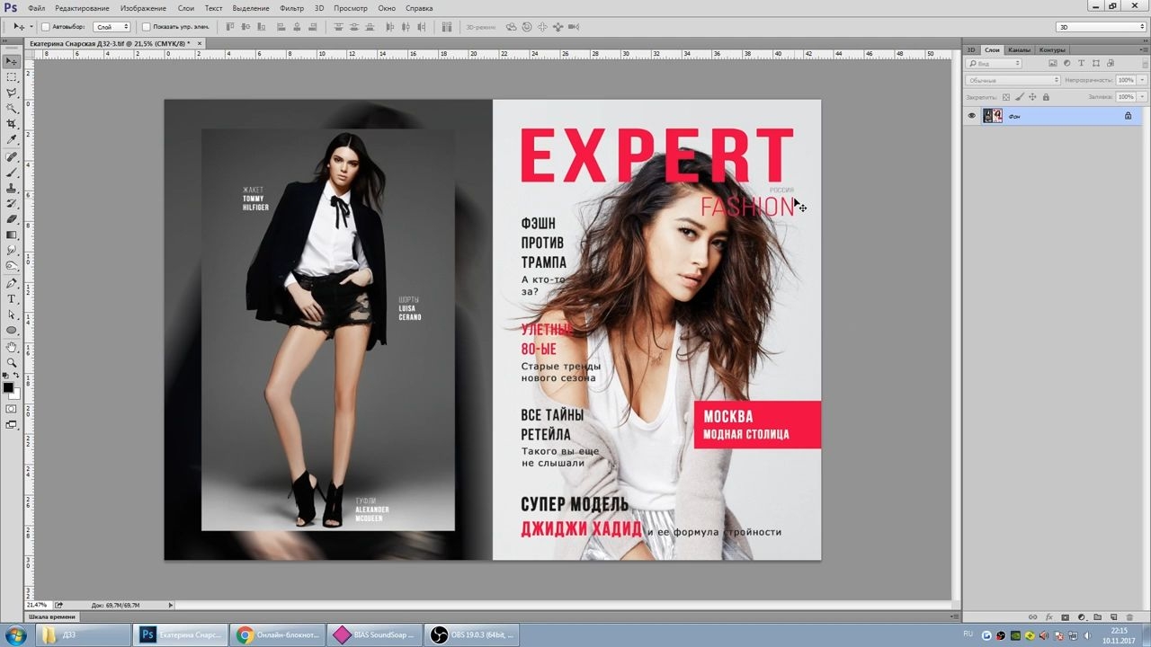This screenshot has width=1151, height=647.
Task: Click the smart object filter icon
Action: click(x=1110, y=64)
